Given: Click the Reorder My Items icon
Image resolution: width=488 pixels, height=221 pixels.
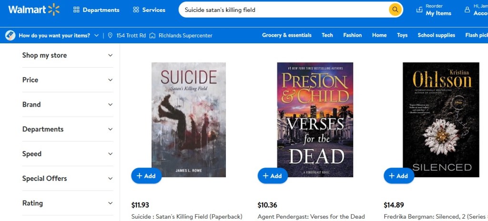Looking at the screenshot, I should pos(419,10).
